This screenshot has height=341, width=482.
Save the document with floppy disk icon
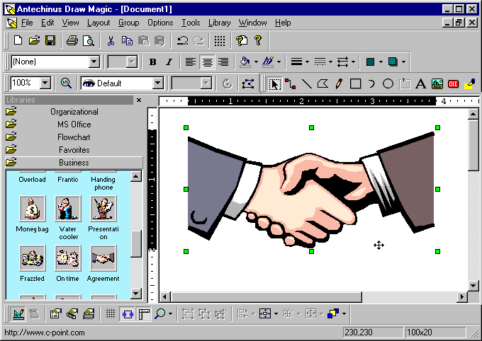[x=50, y=40]
